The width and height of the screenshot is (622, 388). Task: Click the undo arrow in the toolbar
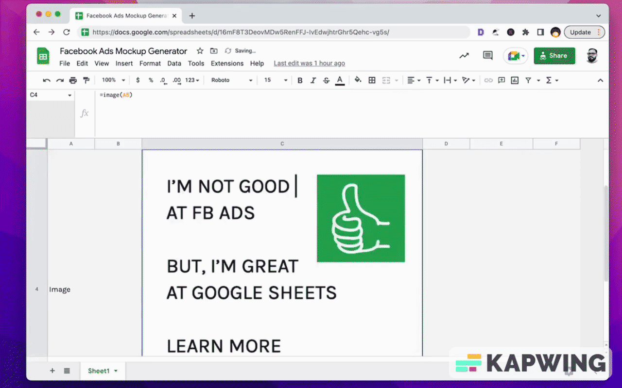click(x=47, y=80)
